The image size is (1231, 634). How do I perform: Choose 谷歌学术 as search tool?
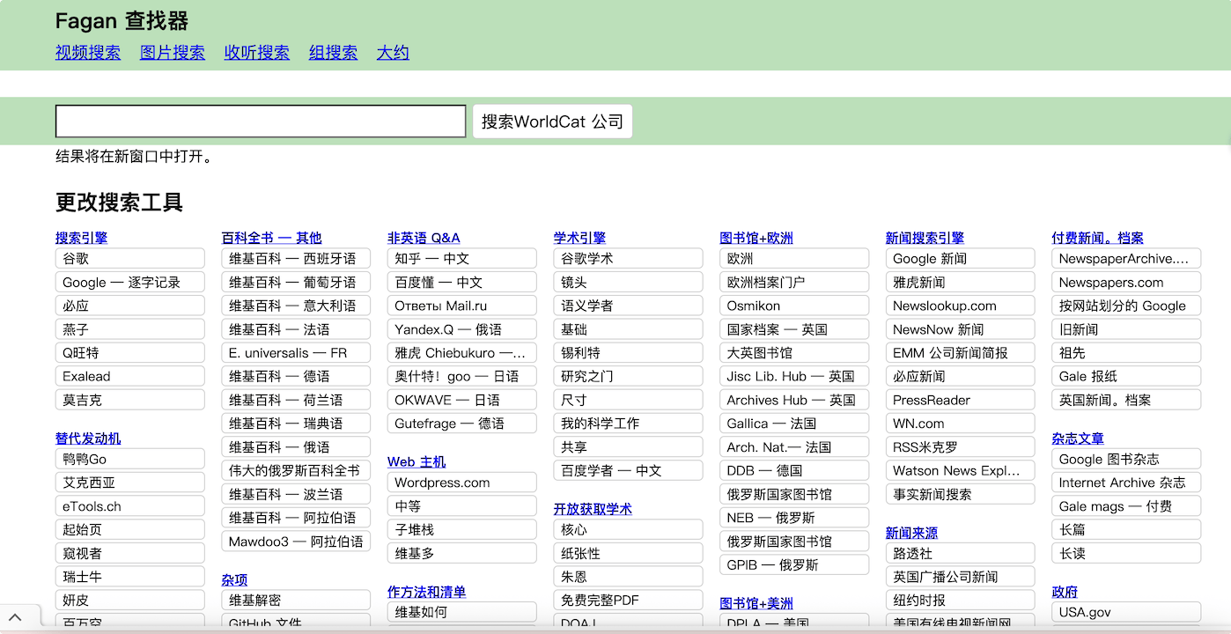(628, 259)
